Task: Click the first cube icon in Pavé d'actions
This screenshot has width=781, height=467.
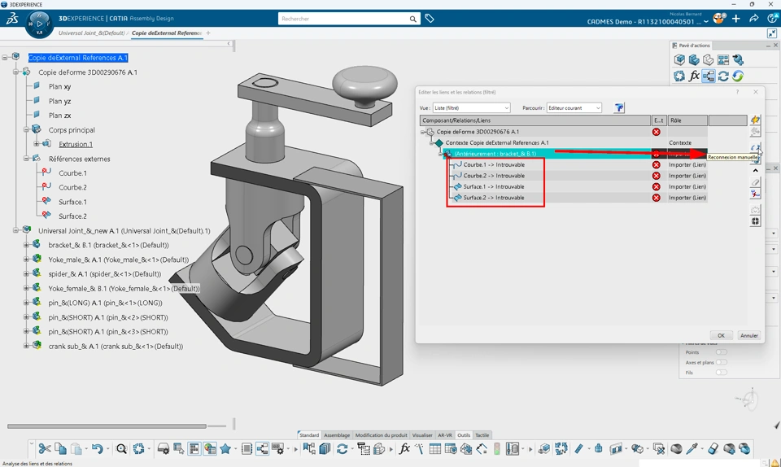Action: click(679, 59)
